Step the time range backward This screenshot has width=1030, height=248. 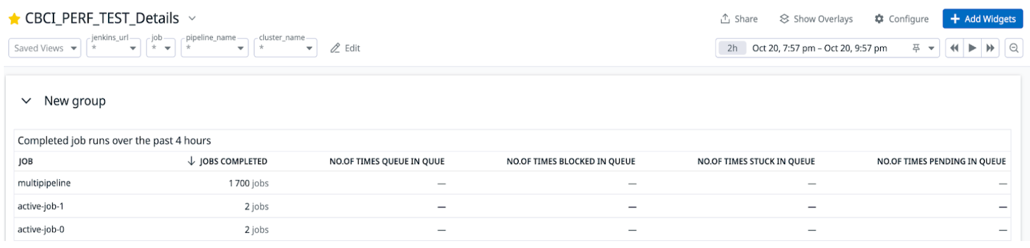[x=954, y=48]
